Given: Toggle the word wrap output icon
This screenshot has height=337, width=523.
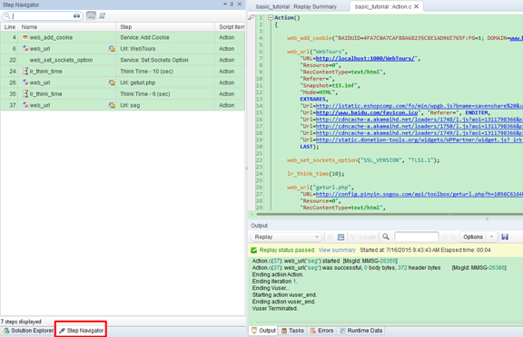Looking at the screenshot, I should [x=340, y=236].
